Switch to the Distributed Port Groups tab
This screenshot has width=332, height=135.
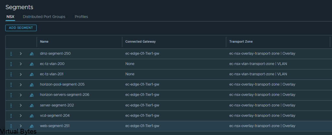pos(44,17)
